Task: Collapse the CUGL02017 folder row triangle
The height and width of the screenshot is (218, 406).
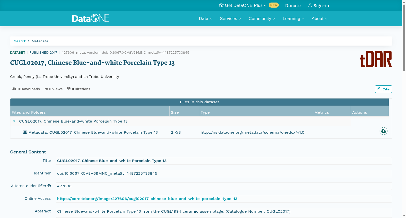Action: click(14, 121)
